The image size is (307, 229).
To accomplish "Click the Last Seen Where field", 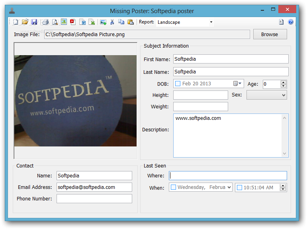I will pos(228,176).
